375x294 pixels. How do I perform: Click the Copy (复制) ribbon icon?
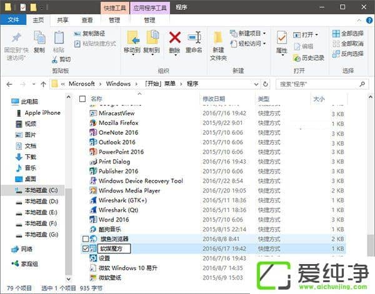point(39,37)
